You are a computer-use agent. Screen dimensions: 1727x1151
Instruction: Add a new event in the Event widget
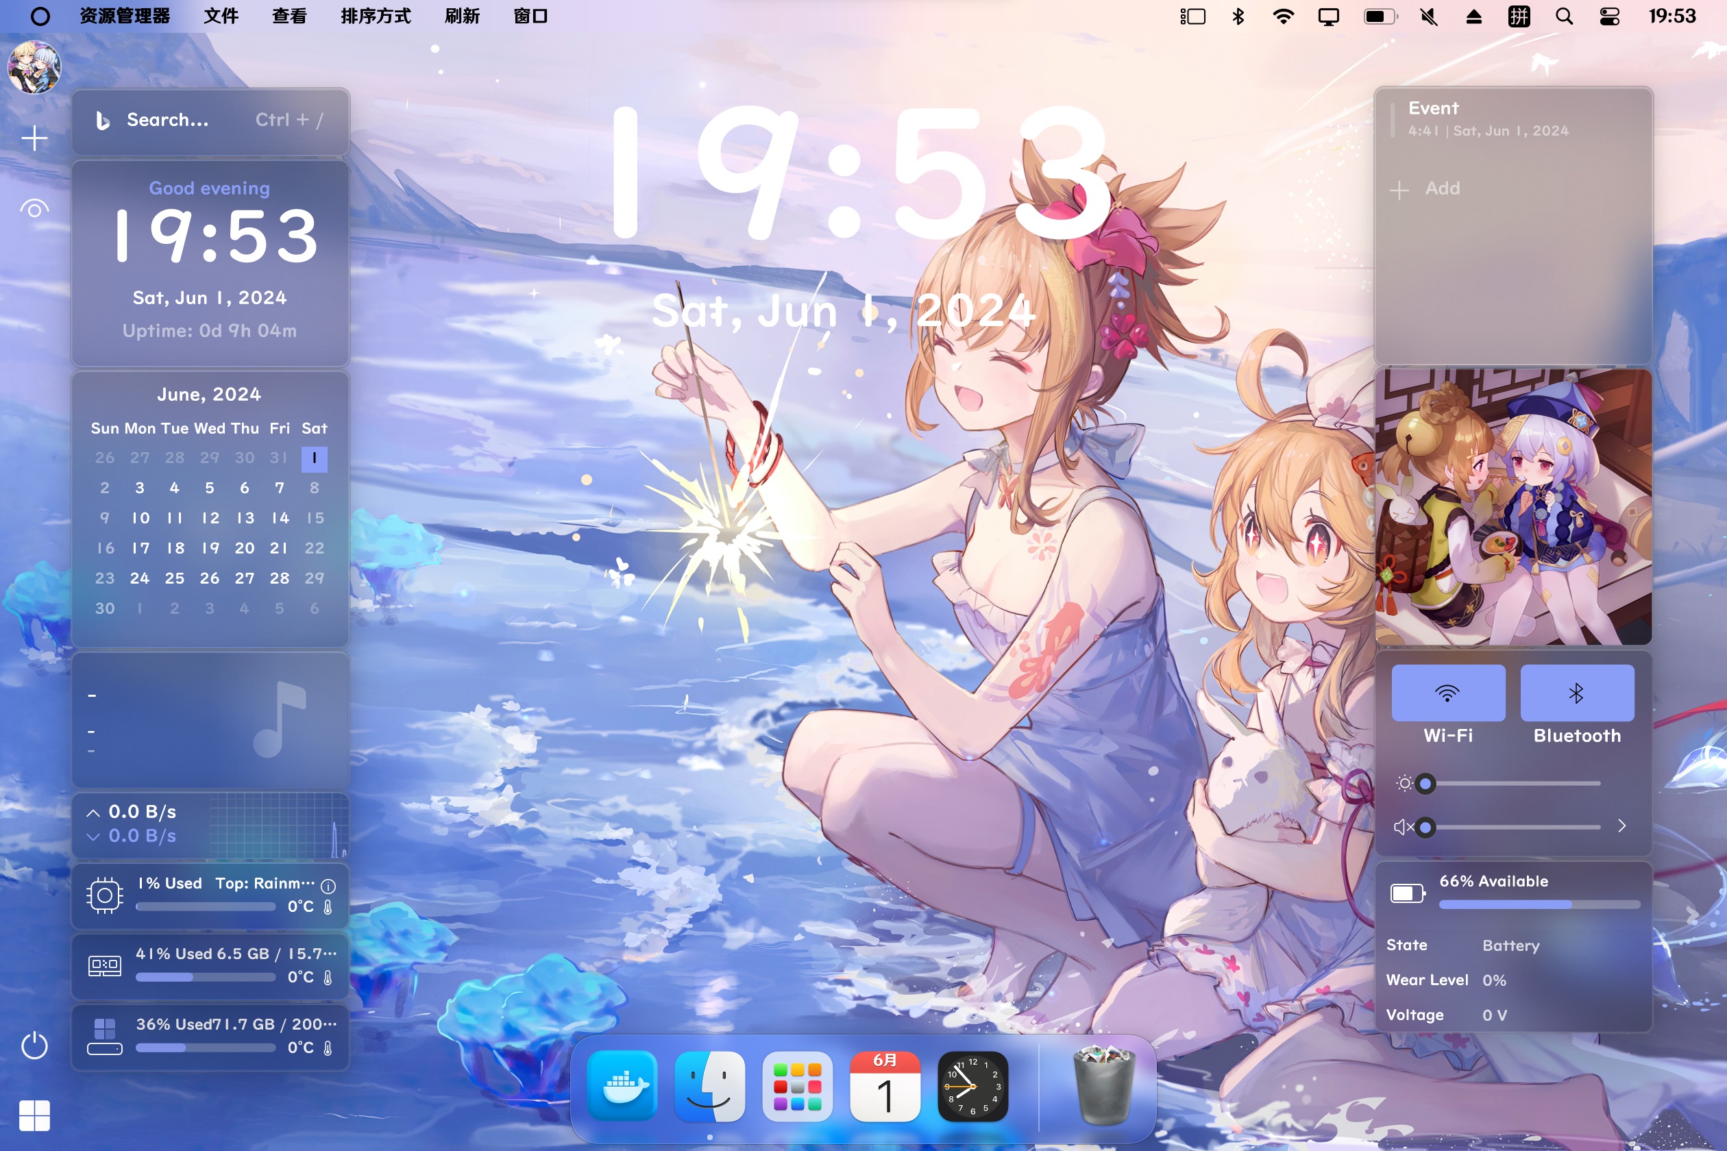click(x=1425, y=189)
